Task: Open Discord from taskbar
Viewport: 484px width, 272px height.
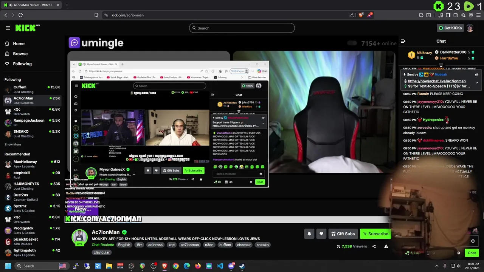Action: 231,266
